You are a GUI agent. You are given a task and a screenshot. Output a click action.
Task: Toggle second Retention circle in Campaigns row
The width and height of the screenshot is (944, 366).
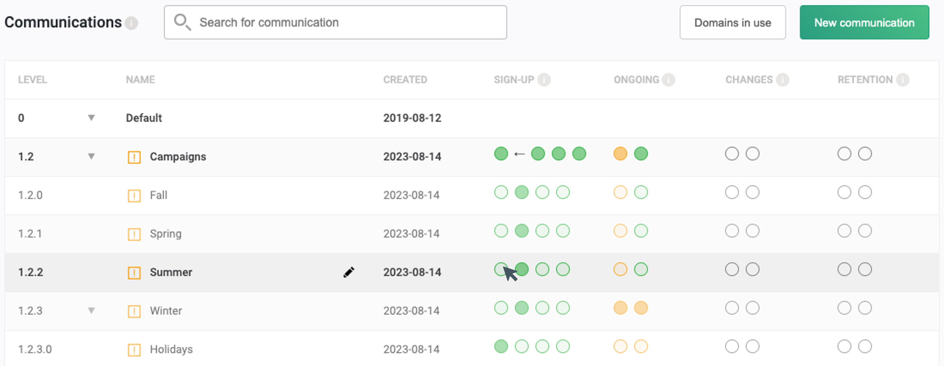pyautogui.click(x=865, y=153)
